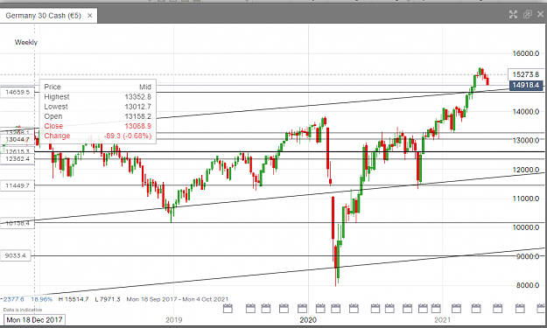Click the Mon 18 Sep 2017 - Mon 4 Oct 2021 range

click(177, 299)
